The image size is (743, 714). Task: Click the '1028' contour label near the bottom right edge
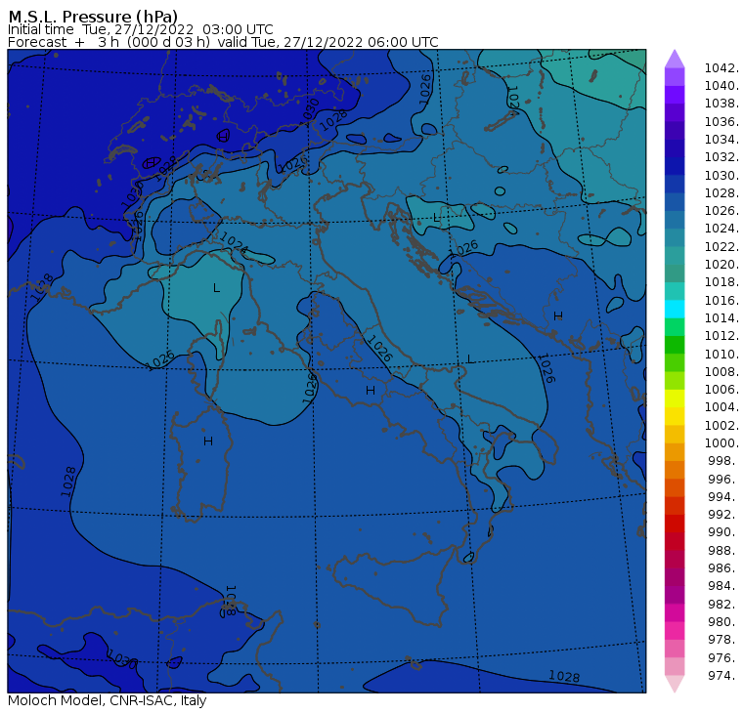(x=564, y=676)
